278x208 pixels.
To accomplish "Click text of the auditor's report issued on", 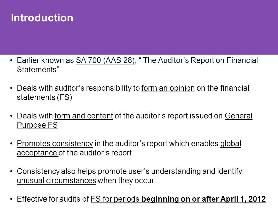I will click(x=169, y=116).
